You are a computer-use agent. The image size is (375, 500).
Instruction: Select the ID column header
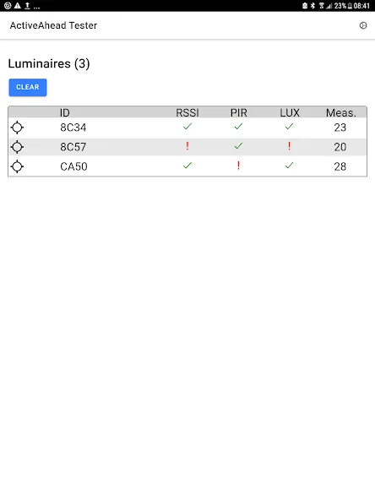65,112
